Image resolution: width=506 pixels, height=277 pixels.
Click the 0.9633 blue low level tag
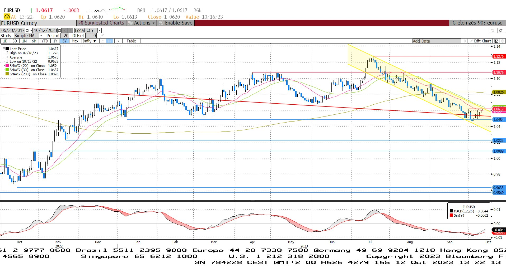pyautogui.click(x=498, y=188)
